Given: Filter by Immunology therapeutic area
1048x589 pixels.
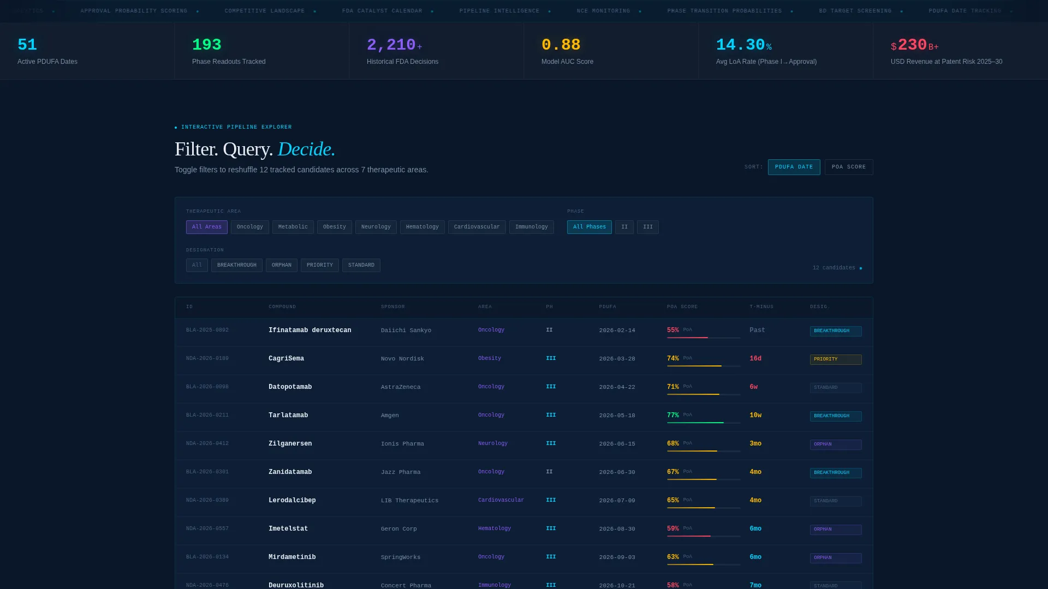Looking at the screenshot, I should click(531, 227).
